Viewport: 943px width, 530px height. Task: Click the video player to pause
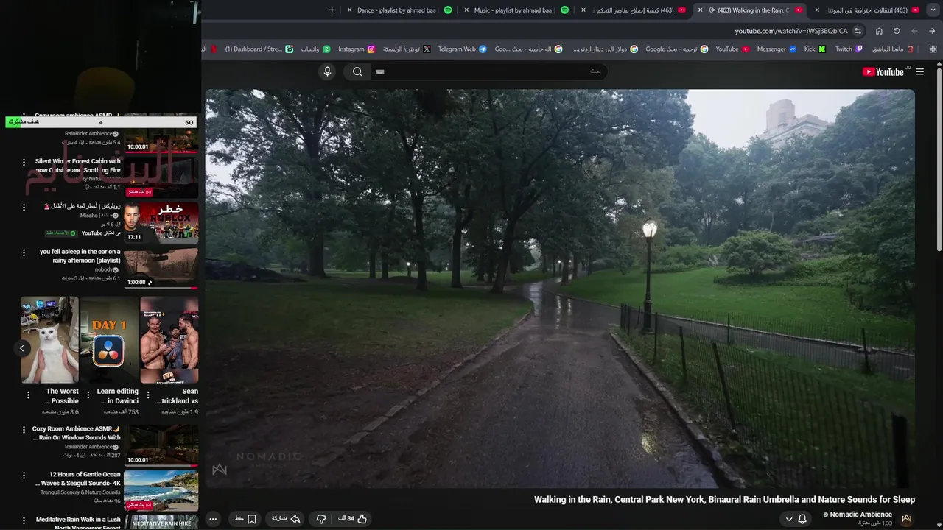560,289
